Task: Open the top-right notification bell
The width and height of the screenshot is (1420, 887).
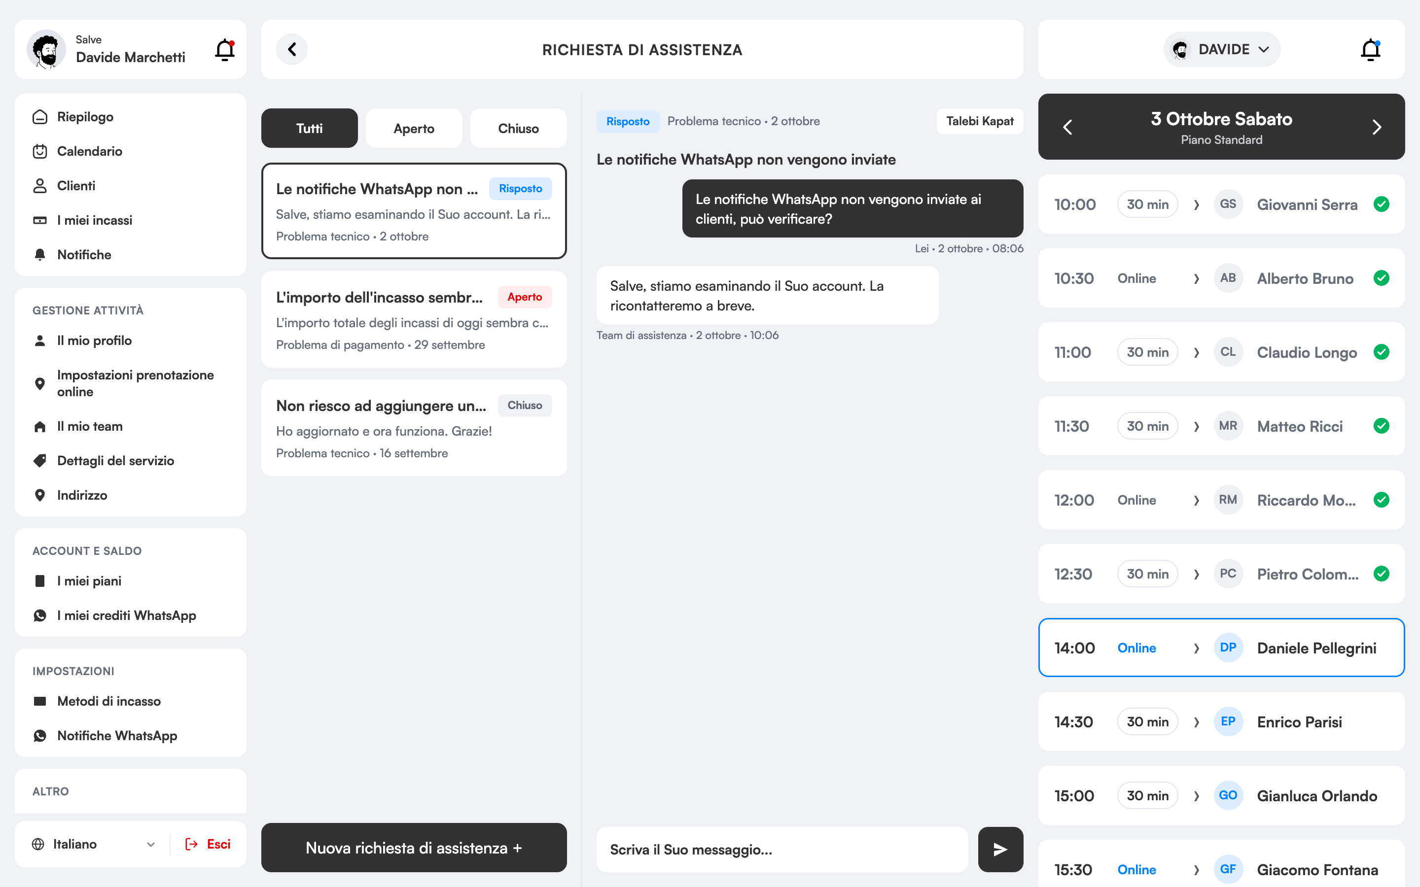Action: (1371, 50)
